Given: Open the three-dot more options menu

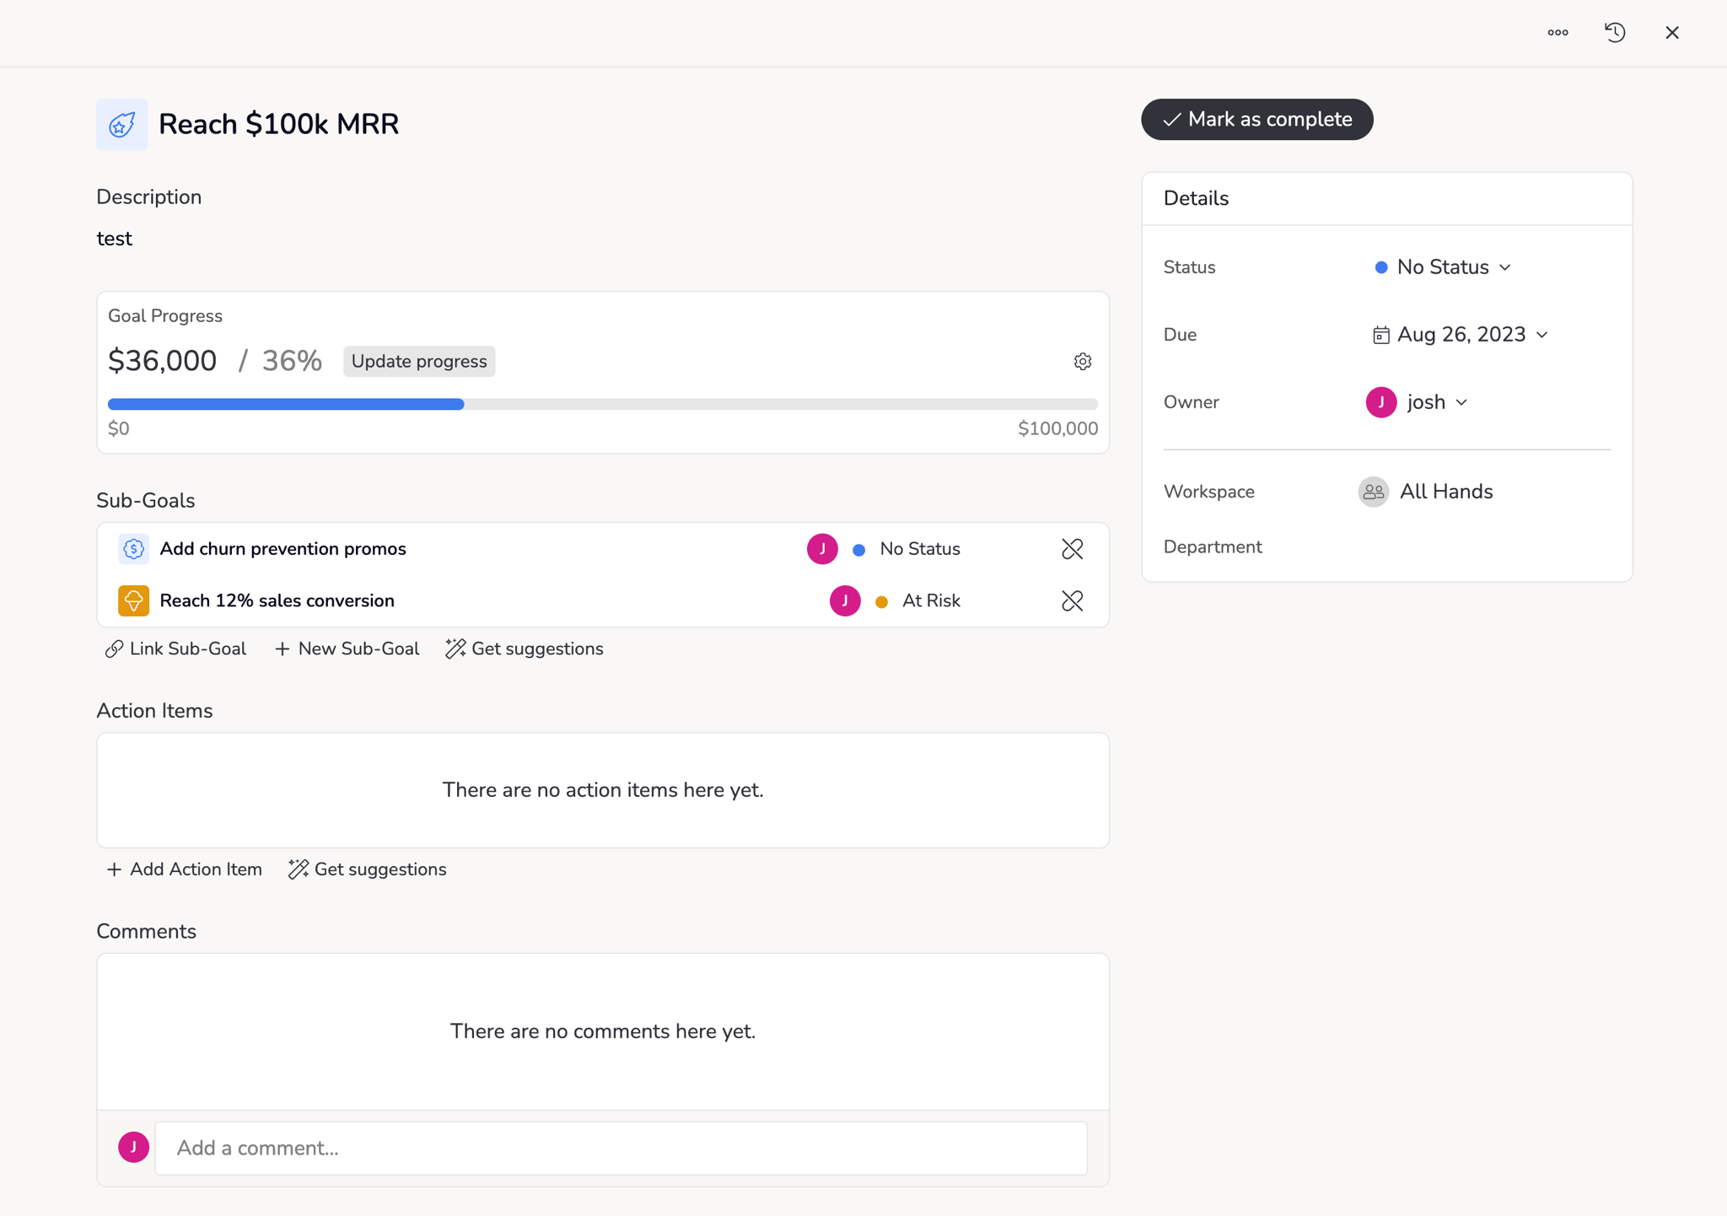Looking at the screenshot, I should [x=1558, y=33].
